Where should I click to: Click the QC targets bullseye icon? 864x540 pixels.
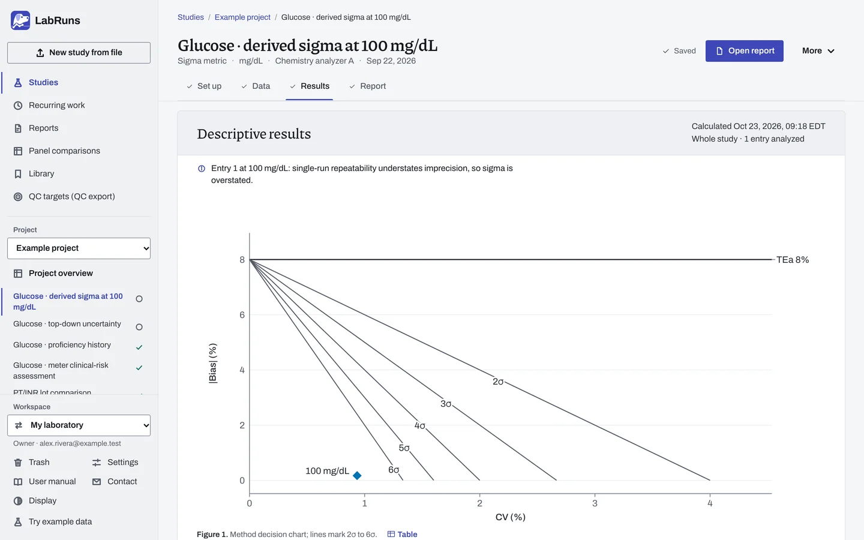tap(18, 197)
